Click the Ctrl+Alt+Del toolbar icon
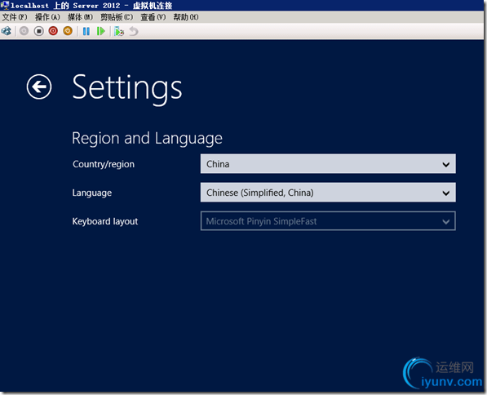Screen dimensions: 487x395 (7, 31)
